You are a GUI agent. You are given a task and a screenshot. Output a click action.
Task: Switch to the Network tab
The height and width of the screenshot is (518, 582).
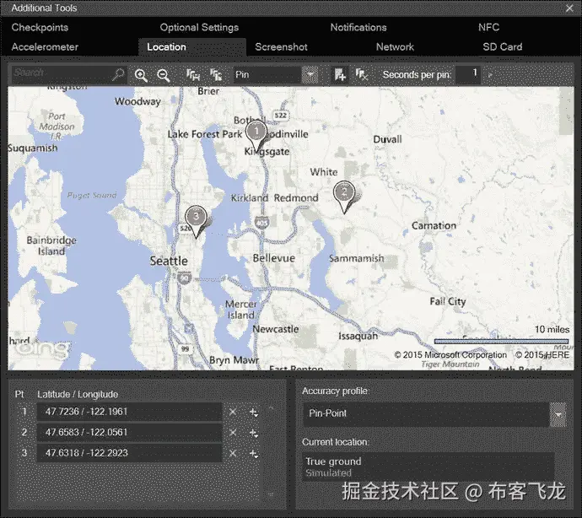pyautogui.click(x=395, y=46)
